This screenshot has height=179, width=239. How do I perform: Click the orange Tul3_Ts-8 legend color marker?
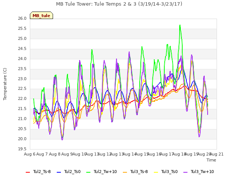point(125,172)
